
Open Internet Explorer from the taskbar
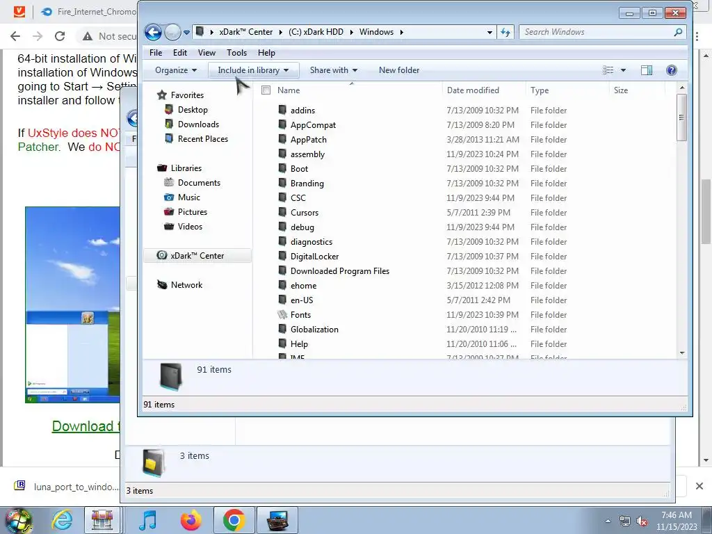[x=61, y=520]
